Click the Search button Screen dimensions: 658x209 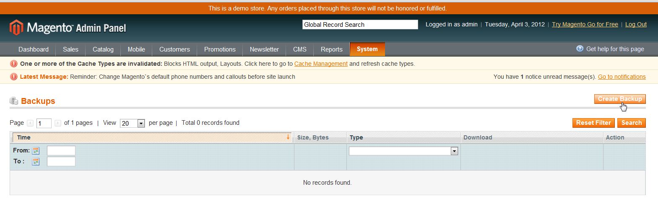(632, 123)
